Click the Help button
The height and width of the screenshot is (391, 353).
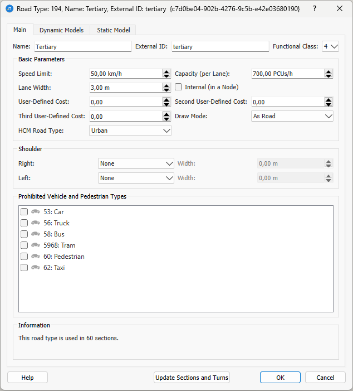tap(27, 377)
